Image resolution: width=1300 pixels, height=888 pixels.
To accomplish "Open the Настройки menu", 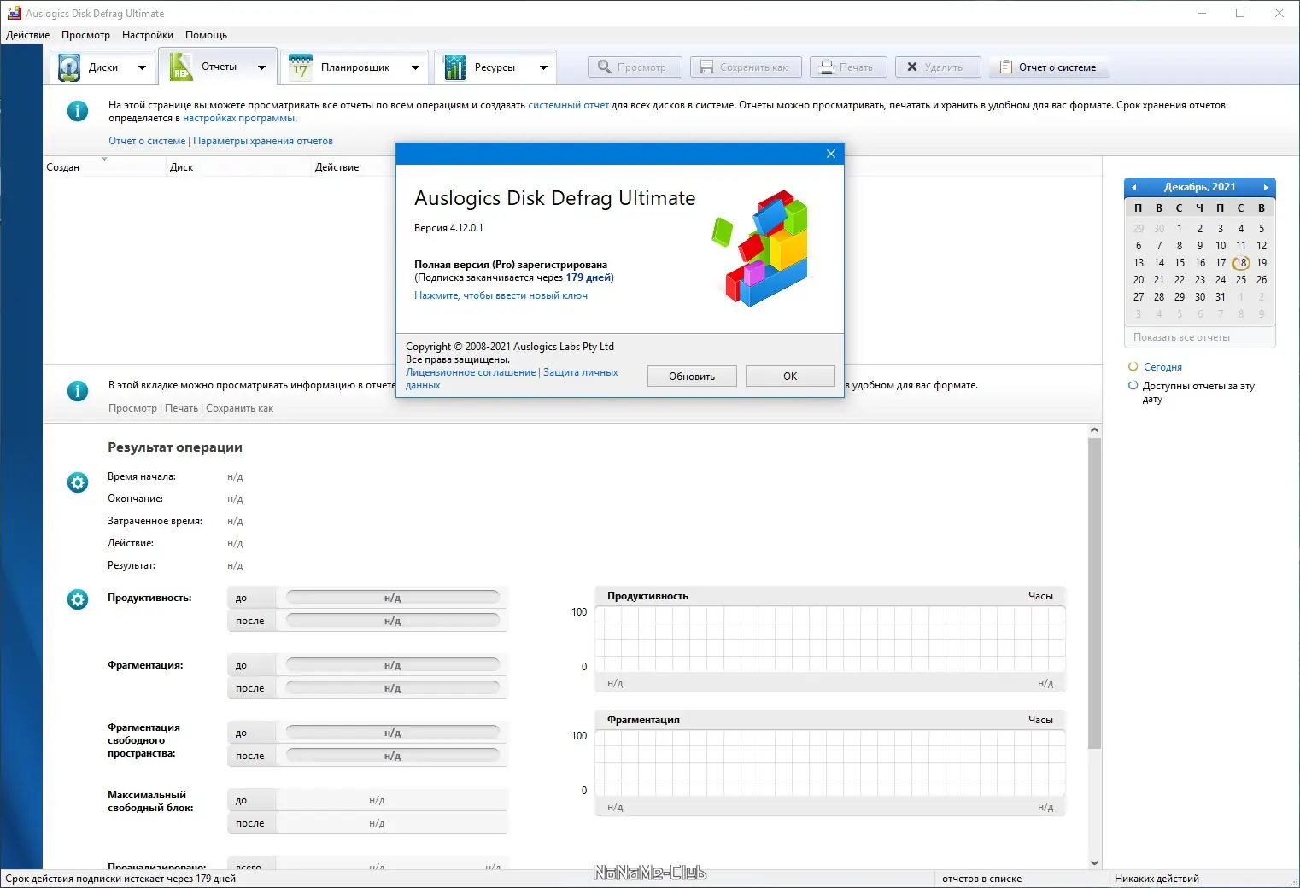I will tap(148, 35).
